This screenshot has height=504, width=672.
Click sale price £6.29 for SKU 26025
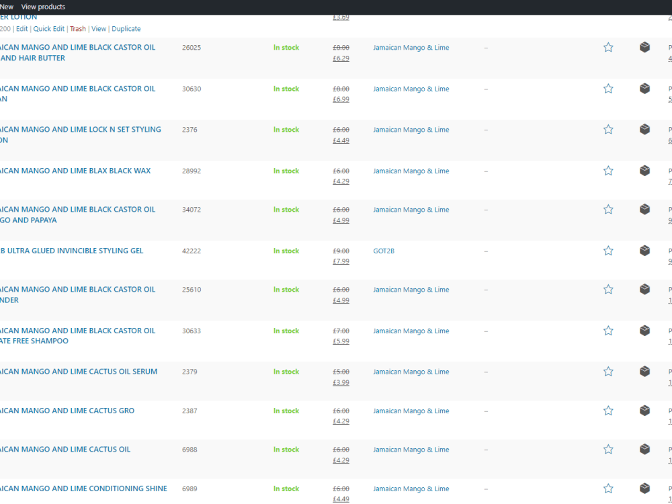click(341, 58)
